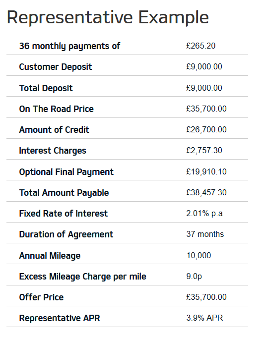This screenshot has height=338, width=264.
Task: Select the Total Amount Payable label
Action: [64, 193]
